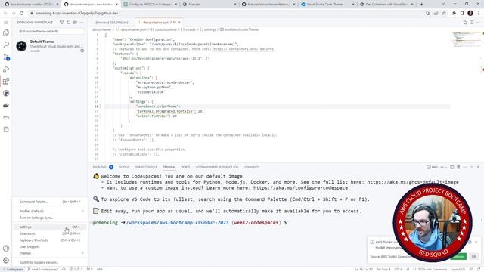Refresh the extensions marketplace list
Screen dimensions: 484x272
coord(69,23)
